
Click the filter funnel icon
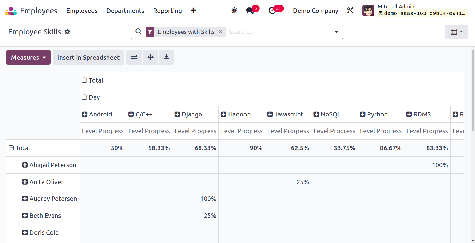pos(150,32)
